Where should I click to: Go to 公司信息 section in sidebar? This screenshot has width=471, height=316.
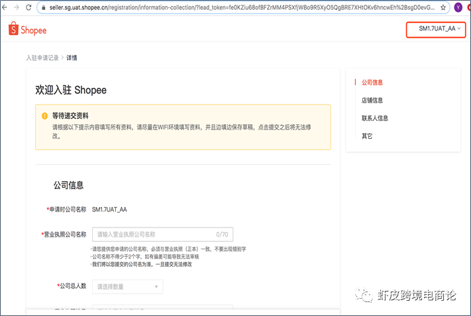coord(372,83)
